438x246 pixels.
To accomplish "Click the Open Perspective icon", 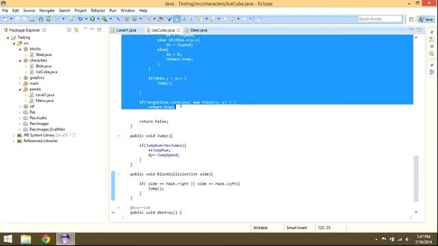I will pos(411,19).
